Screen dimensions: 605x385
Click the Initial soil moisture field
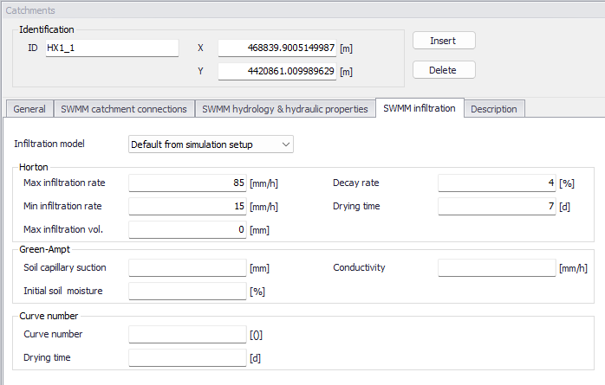[x=187, y=291]
